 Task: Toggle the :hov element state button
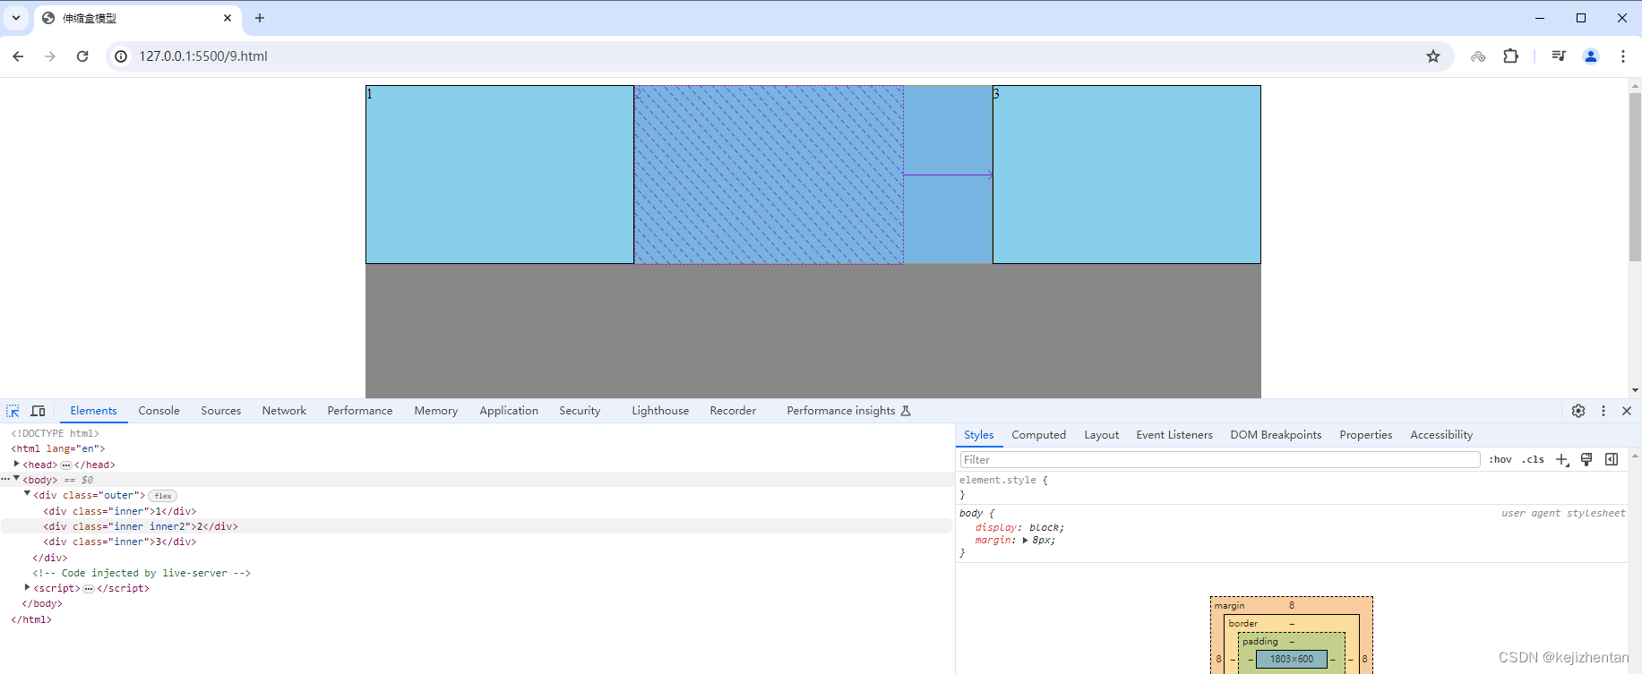[1500, 459]
